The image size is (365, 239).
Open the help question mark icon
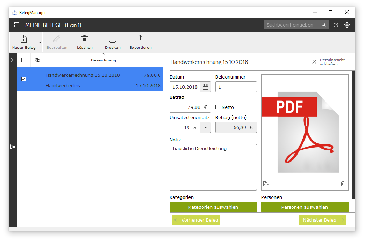pos(336,25)
